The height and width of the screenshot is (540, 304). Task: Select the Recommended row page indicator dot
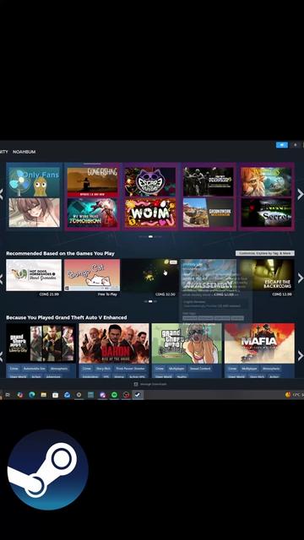point(150,301)
